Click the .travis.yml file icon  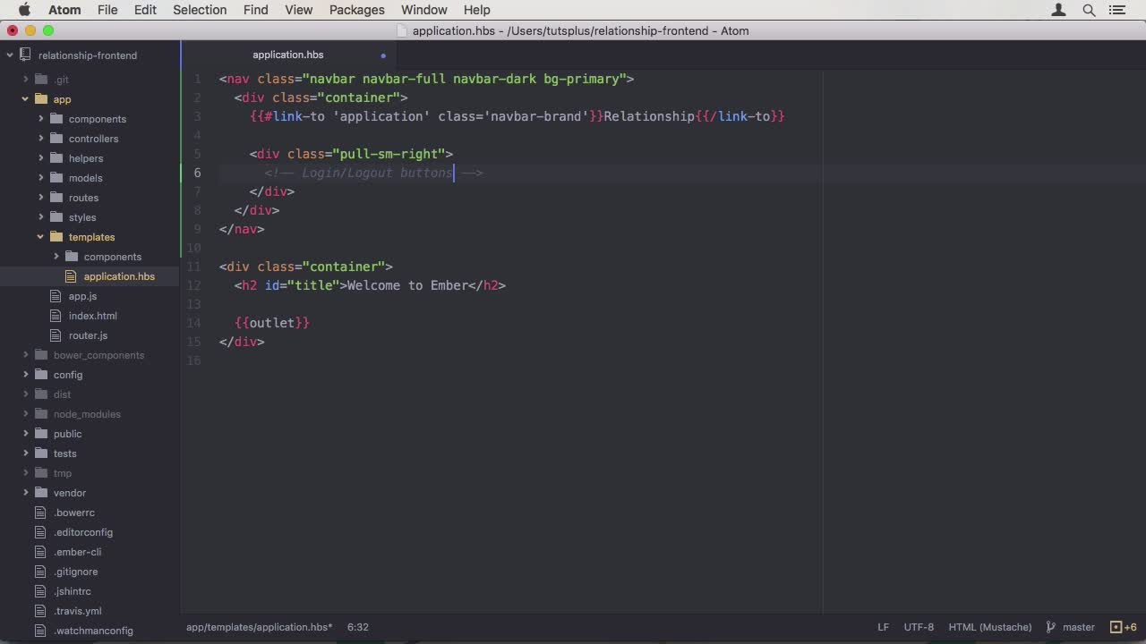(x=40, y=611)
